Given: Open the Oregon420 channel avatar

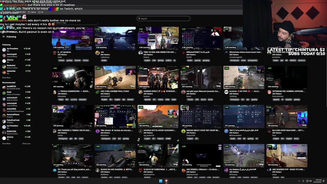Looking at the screenshot, I should 183,131.
